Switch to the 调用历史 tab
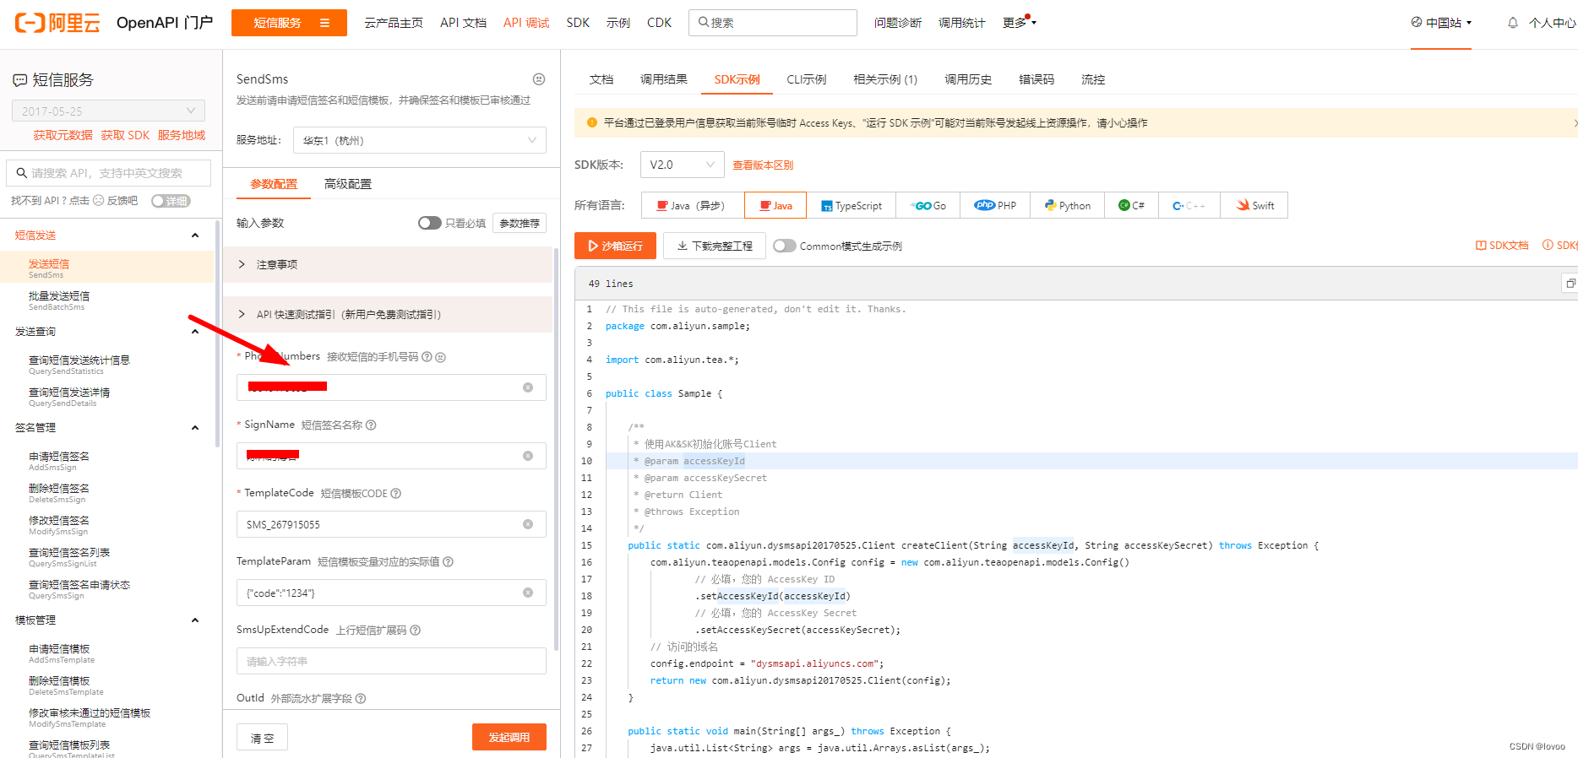The width and height of the screenshot is (1578, 758). point(968,79)
